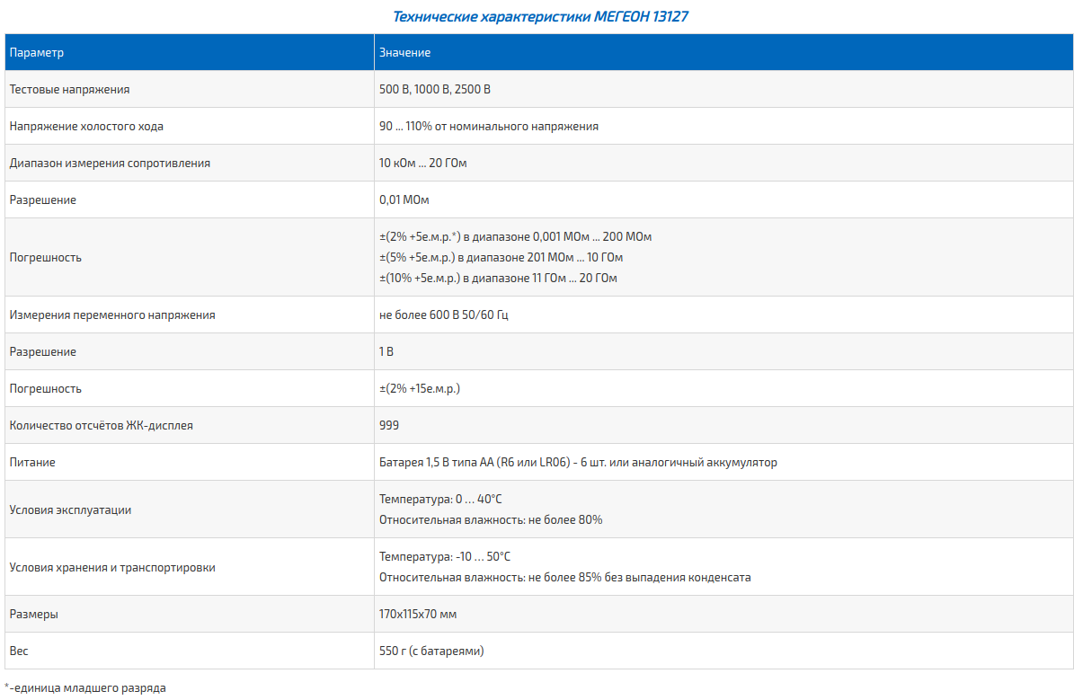
Task: Select the '±(10% +5е.м.р.)' accuracy line
Action: point(498,278)
